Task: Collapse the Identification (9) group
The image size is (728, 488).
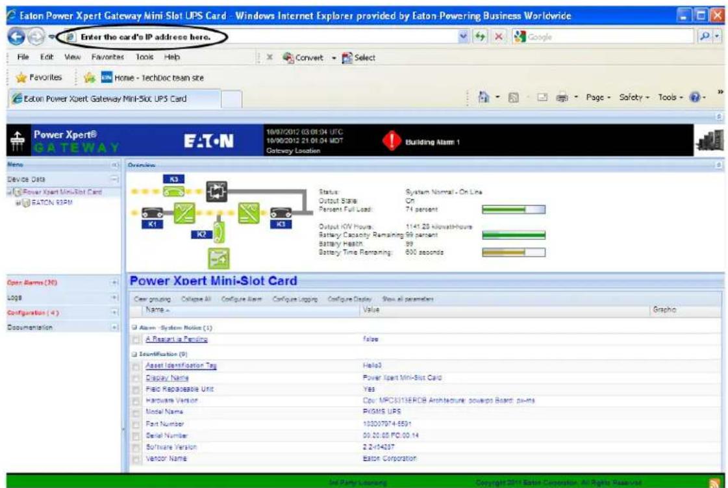Action: (134, 354)
